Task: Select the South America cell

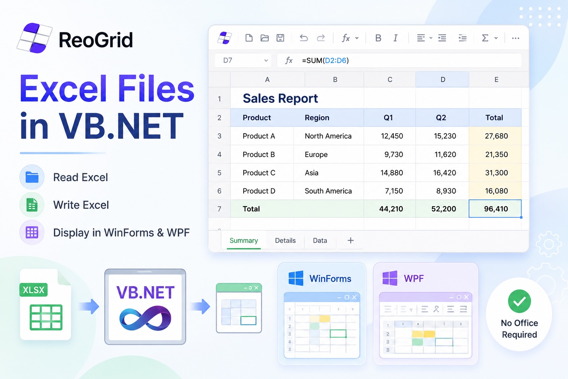Action: click(x=328, y=191)
